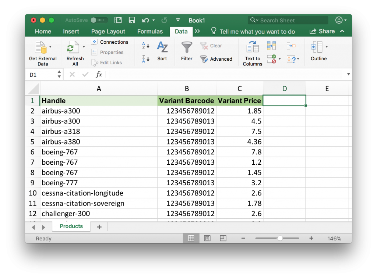Open the Outline dropdown arrow
This screenshot has height=279, width=377.
click(x=327, y=47)
